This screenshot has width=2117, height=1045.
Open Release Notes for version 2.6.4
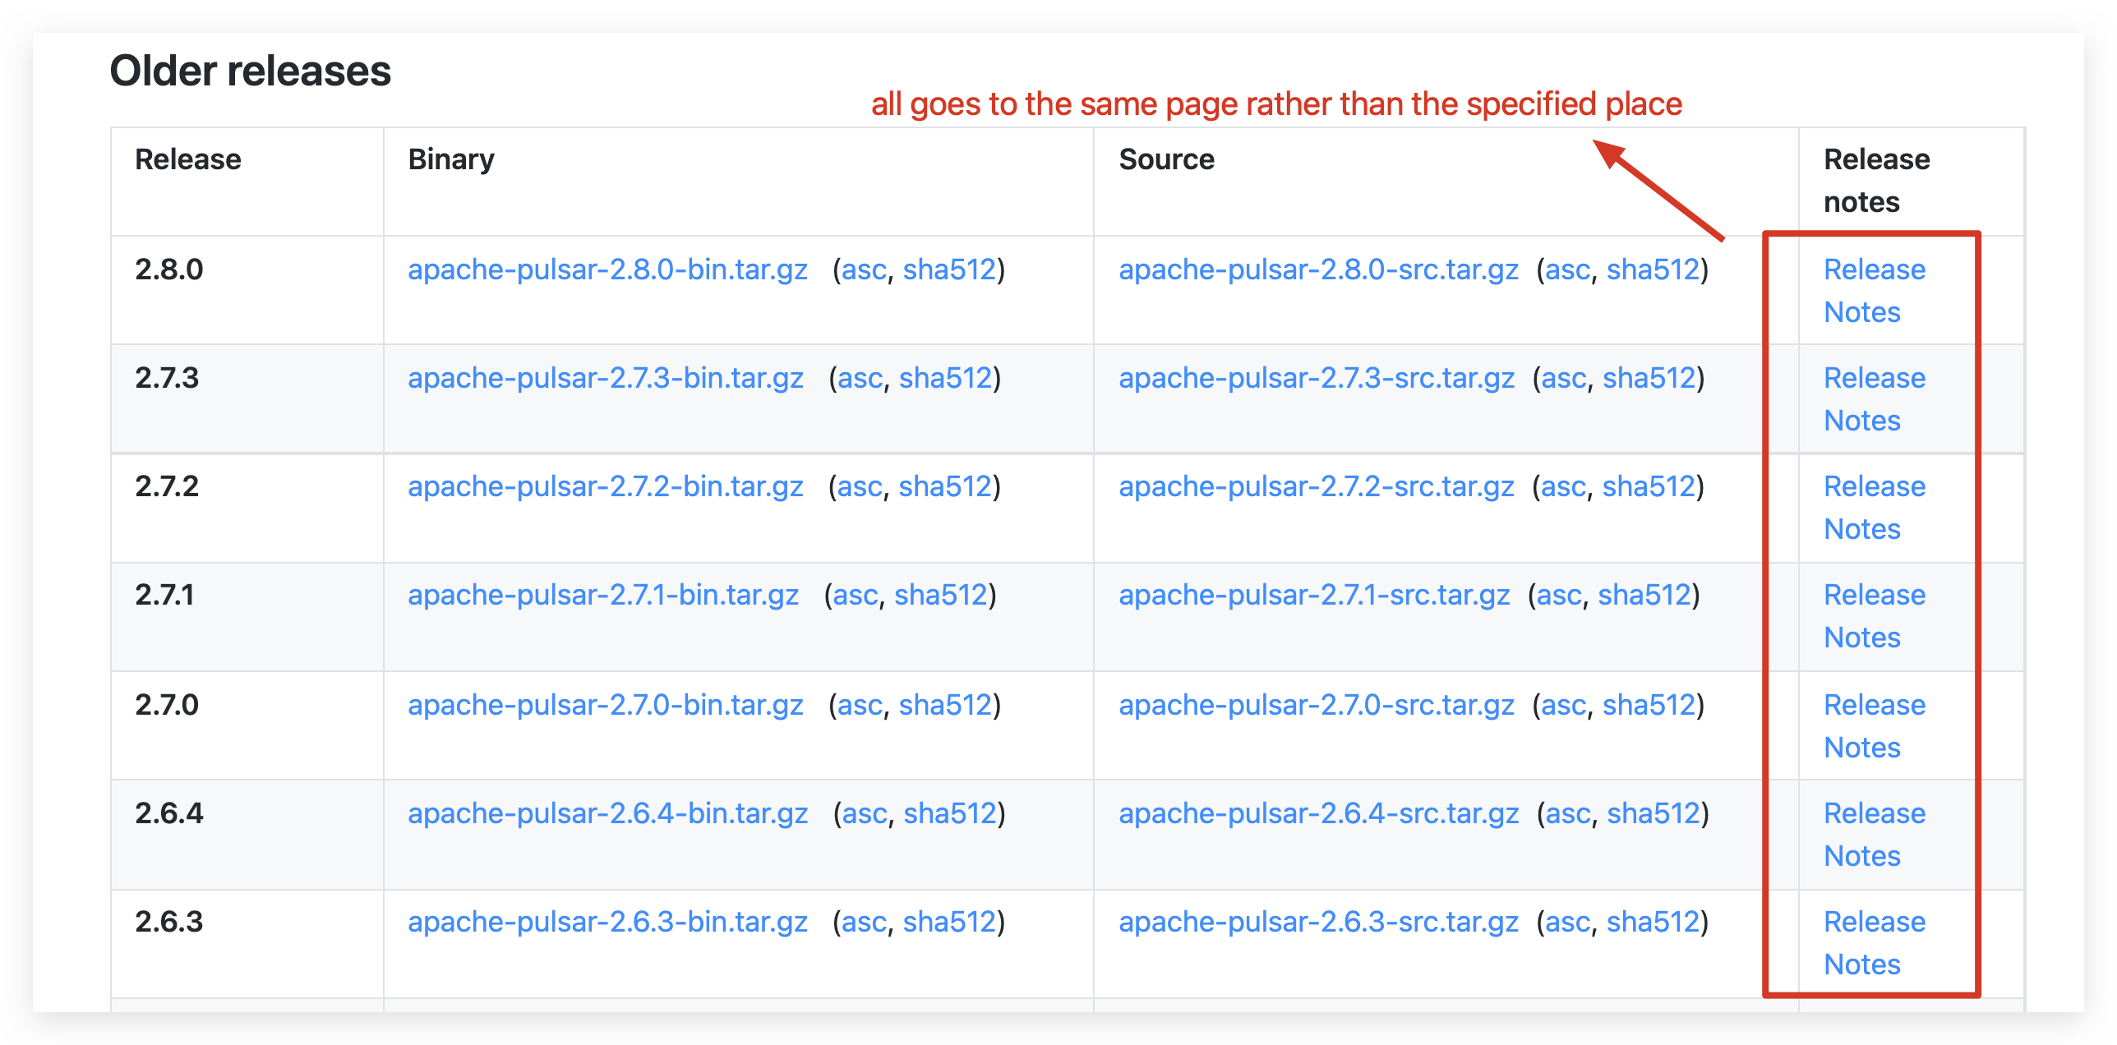[1874, 834]
